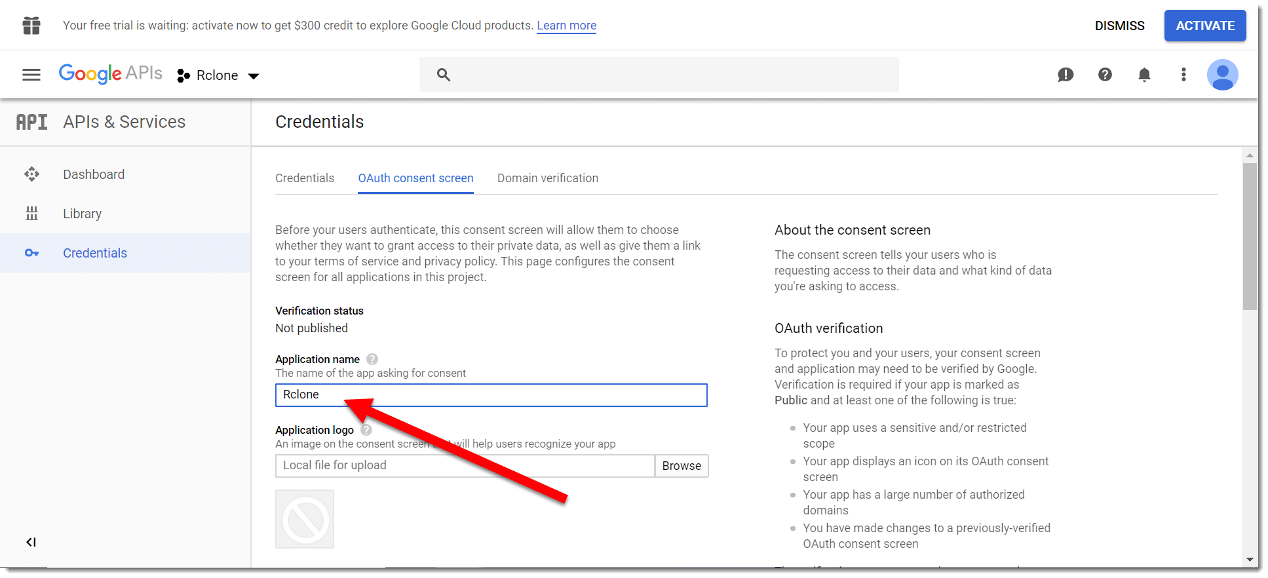Open the notifications bell
The width and height of the screenshot is (1268, 578).
coord(1144,75)
